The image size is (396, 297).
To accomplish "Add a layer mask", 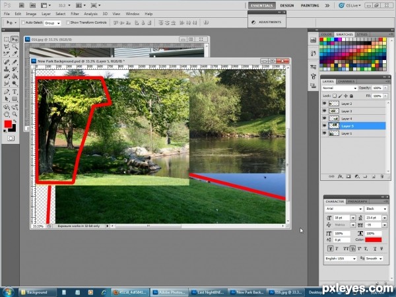I will 348,176.
